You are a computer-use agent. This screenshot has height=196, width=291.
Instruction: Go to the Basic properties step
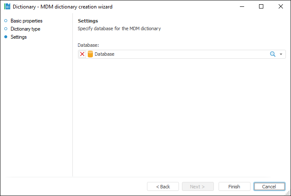point(26,21)
